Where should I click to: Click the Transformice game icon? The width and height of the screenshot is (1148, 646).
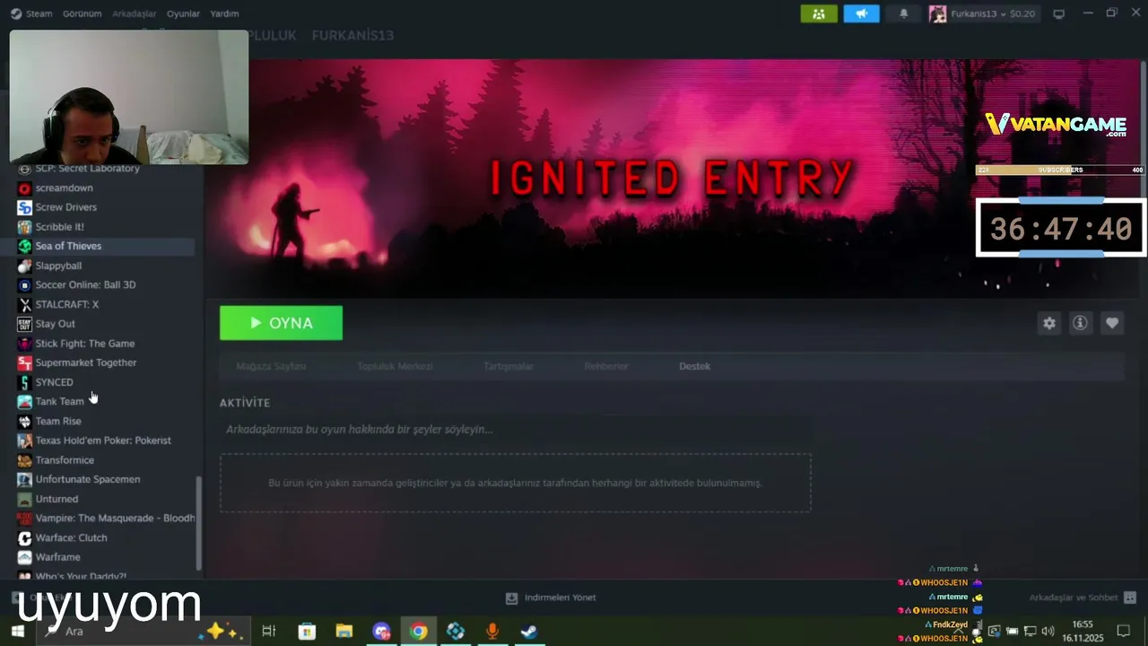pyautogui.click(x=25, y=460)
